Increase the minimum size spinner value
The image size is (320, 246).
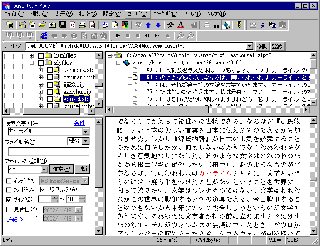(54, 197)
